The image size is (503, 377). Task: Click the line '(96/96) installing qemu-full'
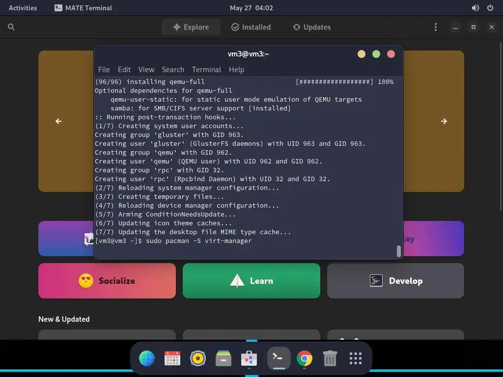150,82
